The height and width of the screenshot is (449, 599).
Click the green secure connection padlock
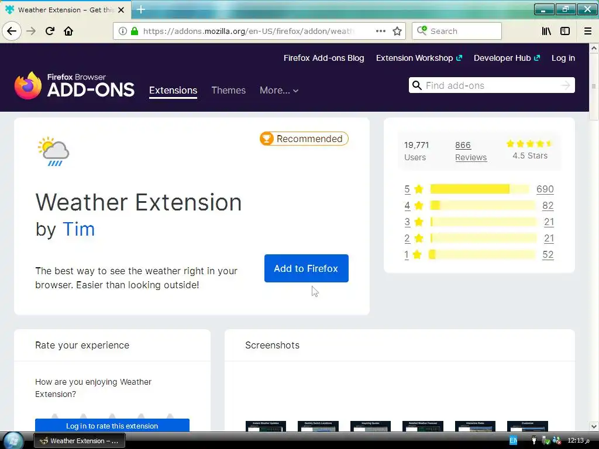pos(134,31)
